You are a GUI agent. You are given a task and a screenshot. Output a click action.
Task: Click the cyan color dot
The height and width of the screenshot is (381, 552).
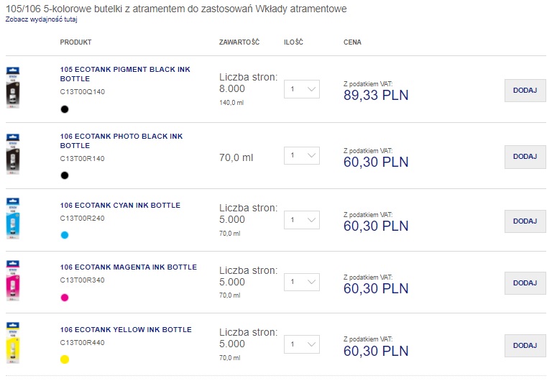[65, 235]
